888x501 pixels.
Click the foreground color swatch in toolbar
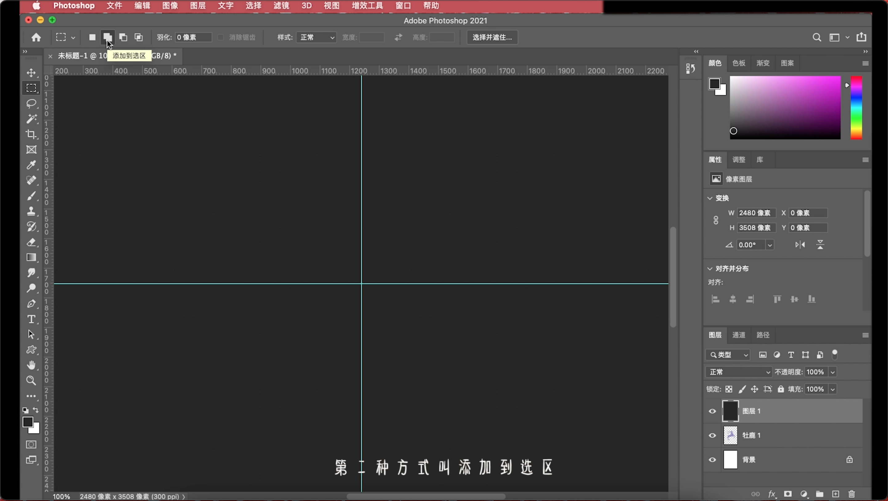coord(27,422)
